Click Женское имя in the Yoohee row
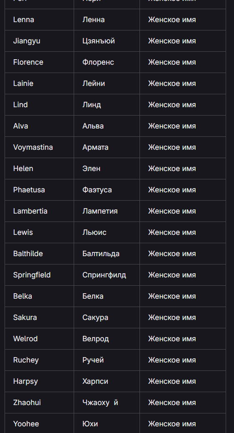 coord(172,423)
